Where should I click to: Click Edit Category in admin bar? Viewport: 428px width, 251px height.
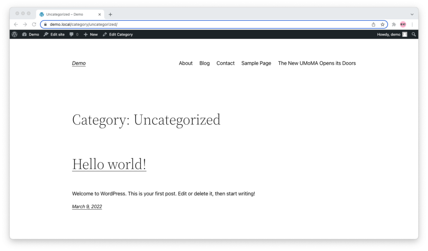coord(117,34)
